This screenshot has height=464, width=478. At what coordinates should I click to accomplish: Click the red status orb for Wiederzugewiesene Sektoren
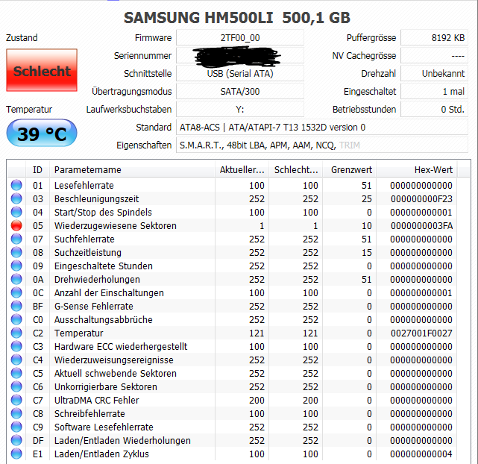pyautogui.click(x=16, y=225)
